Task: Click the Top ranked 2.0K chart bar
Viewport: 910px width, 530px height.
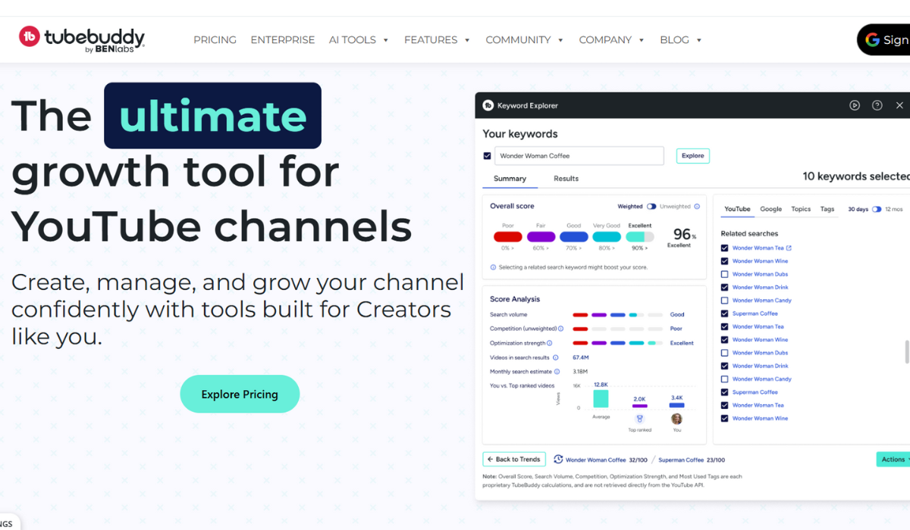Action: click(x=639, y=407)
